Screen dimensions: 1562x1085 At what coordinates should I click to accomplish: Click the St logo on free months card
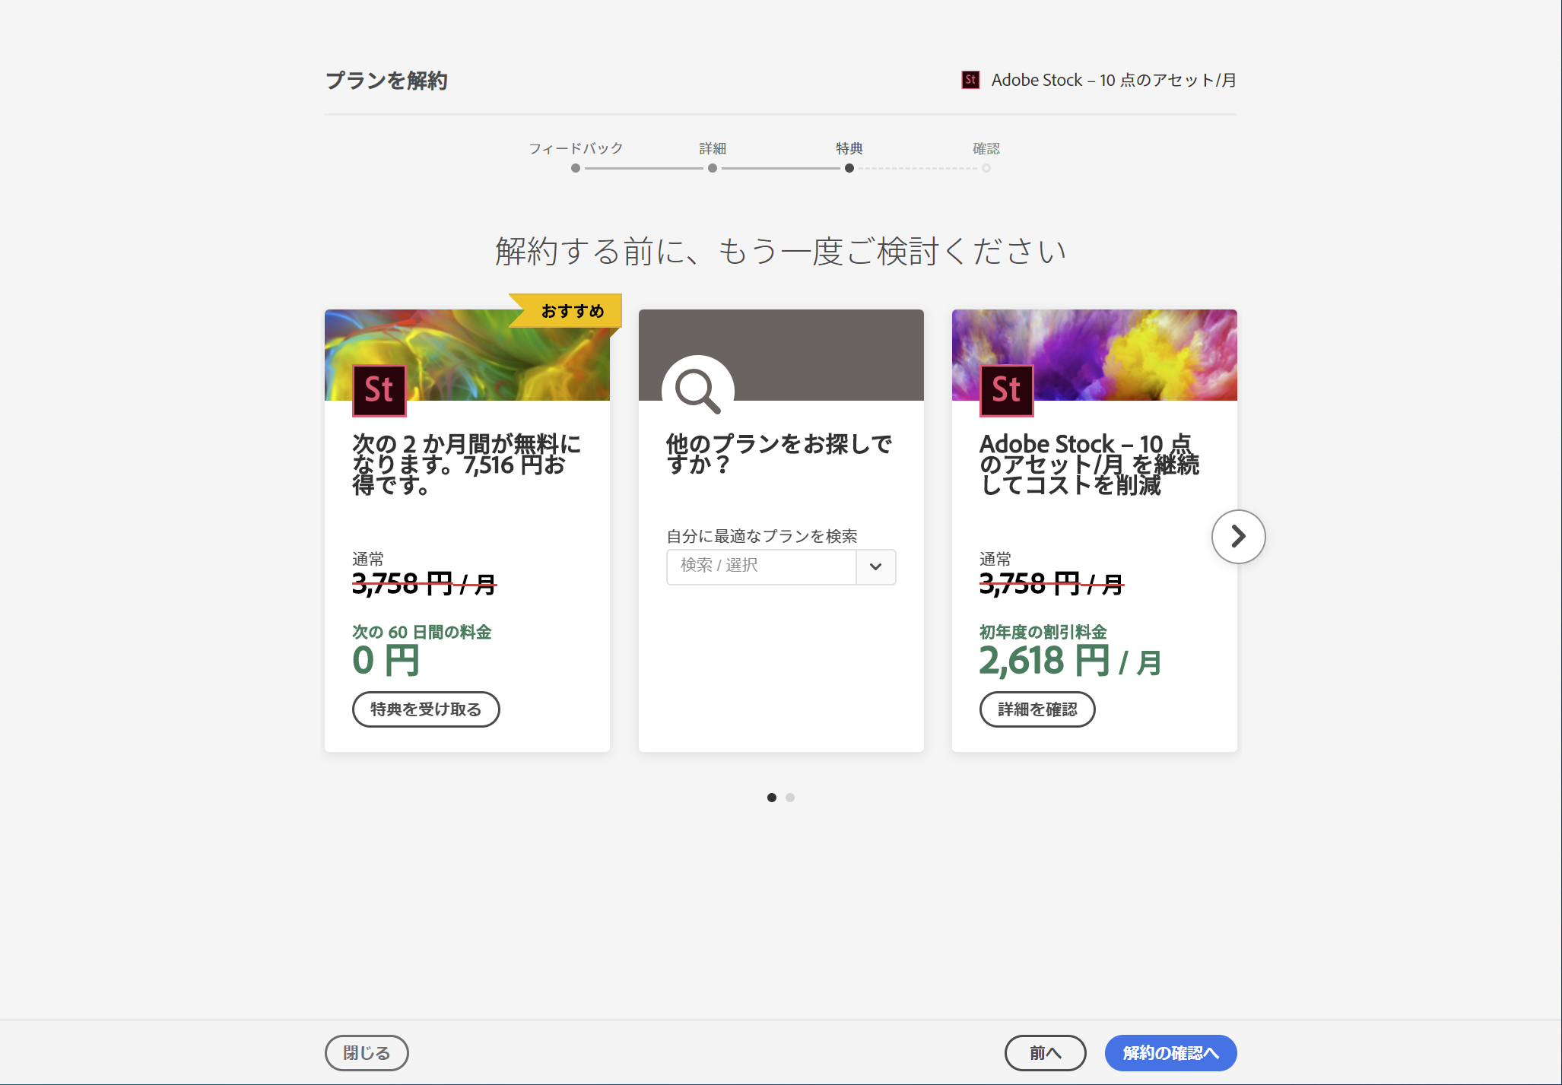[379, 390]
